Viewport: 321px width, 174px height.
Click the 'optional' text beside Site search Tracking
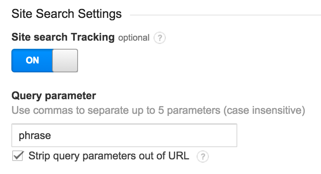pos(134,38)
